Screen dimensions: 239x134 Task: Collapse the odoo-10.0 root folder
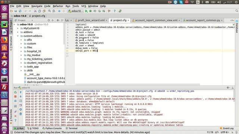click(x=14, y=24)
